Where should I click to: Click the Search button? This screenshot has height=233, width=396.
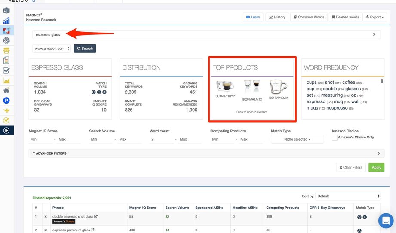[x=85, y=49]
